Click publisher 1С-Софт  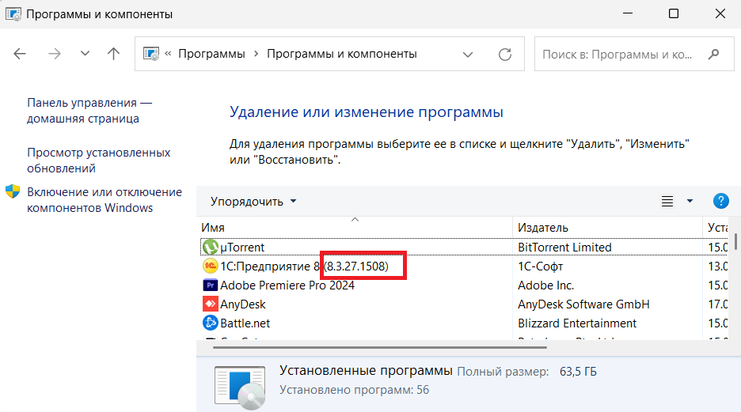540,266
